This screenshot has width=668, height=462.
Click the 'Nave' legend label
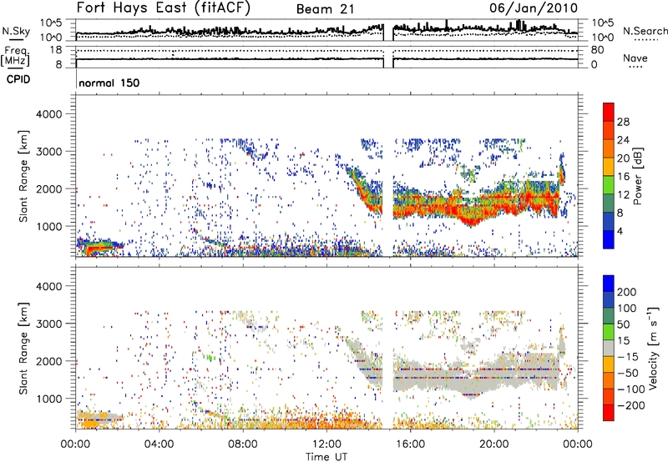pyautogui.click(x=635, y=58)
